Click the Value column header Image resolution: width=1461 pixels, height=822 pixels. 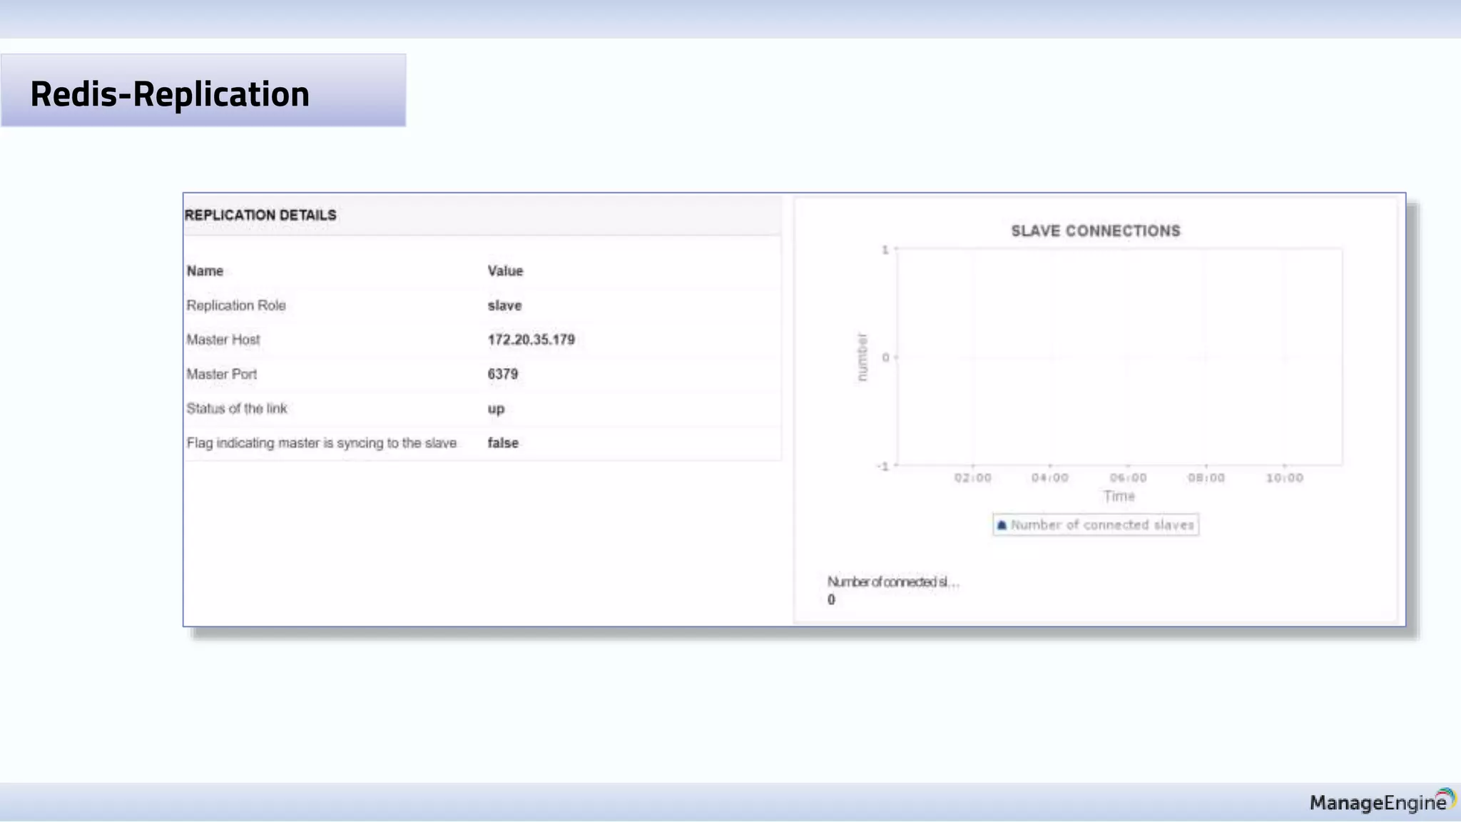505,271
